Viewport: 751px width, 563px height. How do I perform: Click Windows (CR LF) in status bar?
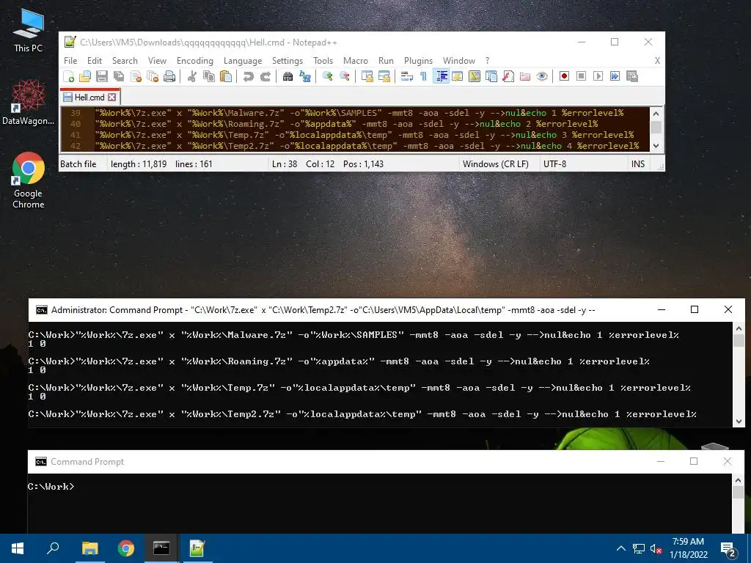click(496, 164)
